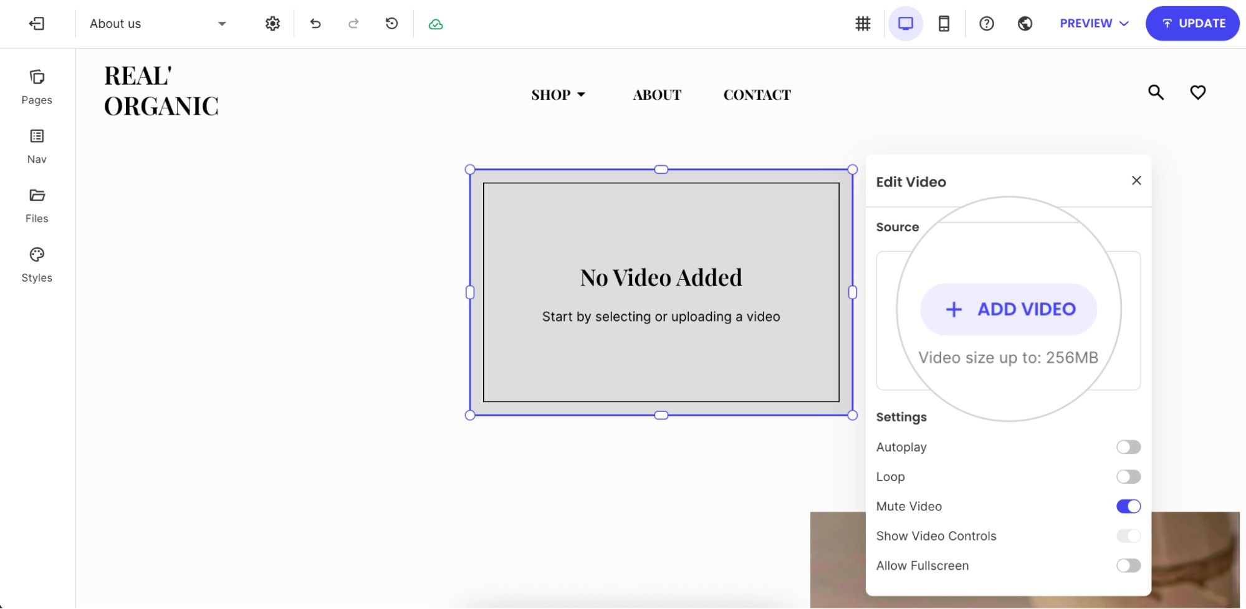The image size is (1246, 609).
Task: Switch to desktop view
Action: [906, 24]
